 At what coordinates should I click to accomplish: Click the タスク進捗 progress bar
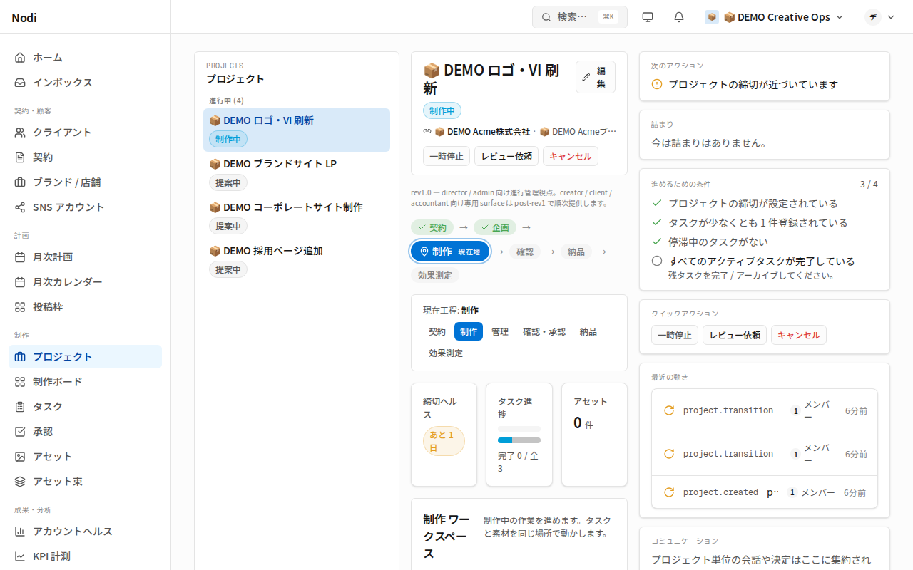(x=519, y=440)
